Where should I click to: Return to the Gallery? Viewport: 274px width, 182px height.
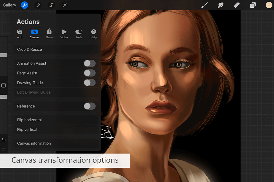pyautogui.click(x=9, y=5)
